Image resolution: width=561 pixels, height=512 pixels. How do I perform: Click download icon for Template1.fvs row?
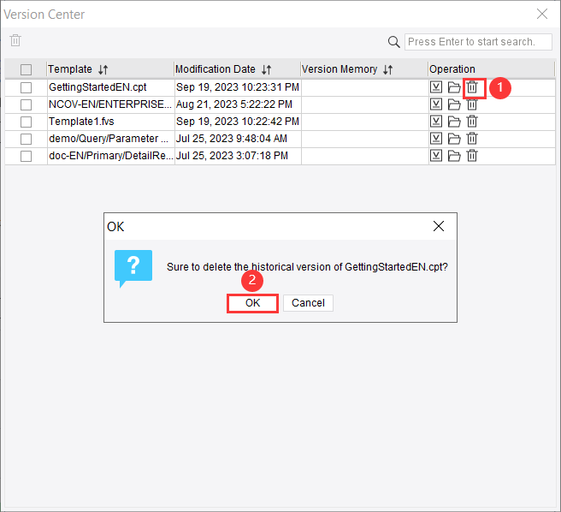click(436, 122)
